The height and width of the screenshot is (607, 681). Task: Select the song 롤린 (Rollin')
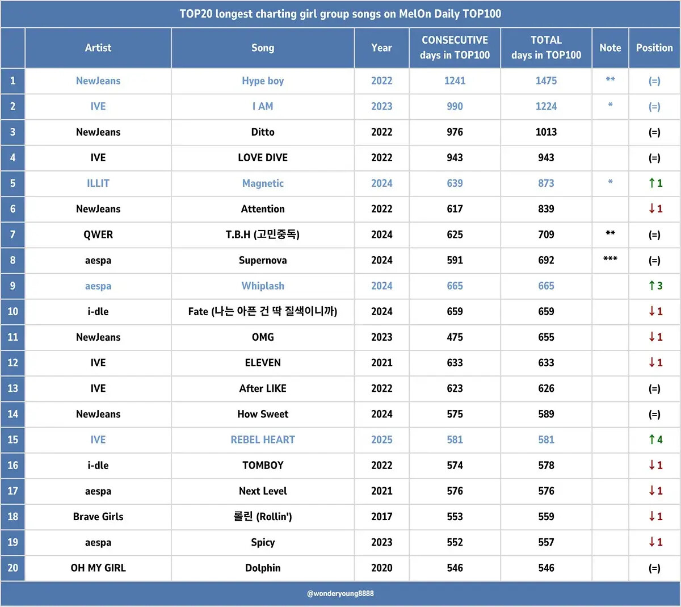[263, 516]
